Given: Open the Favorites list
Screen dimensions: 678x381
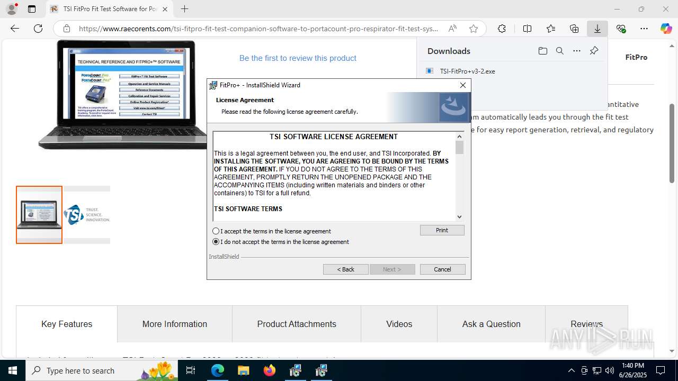Looking at the screenshot, I should tap(551, 29).
